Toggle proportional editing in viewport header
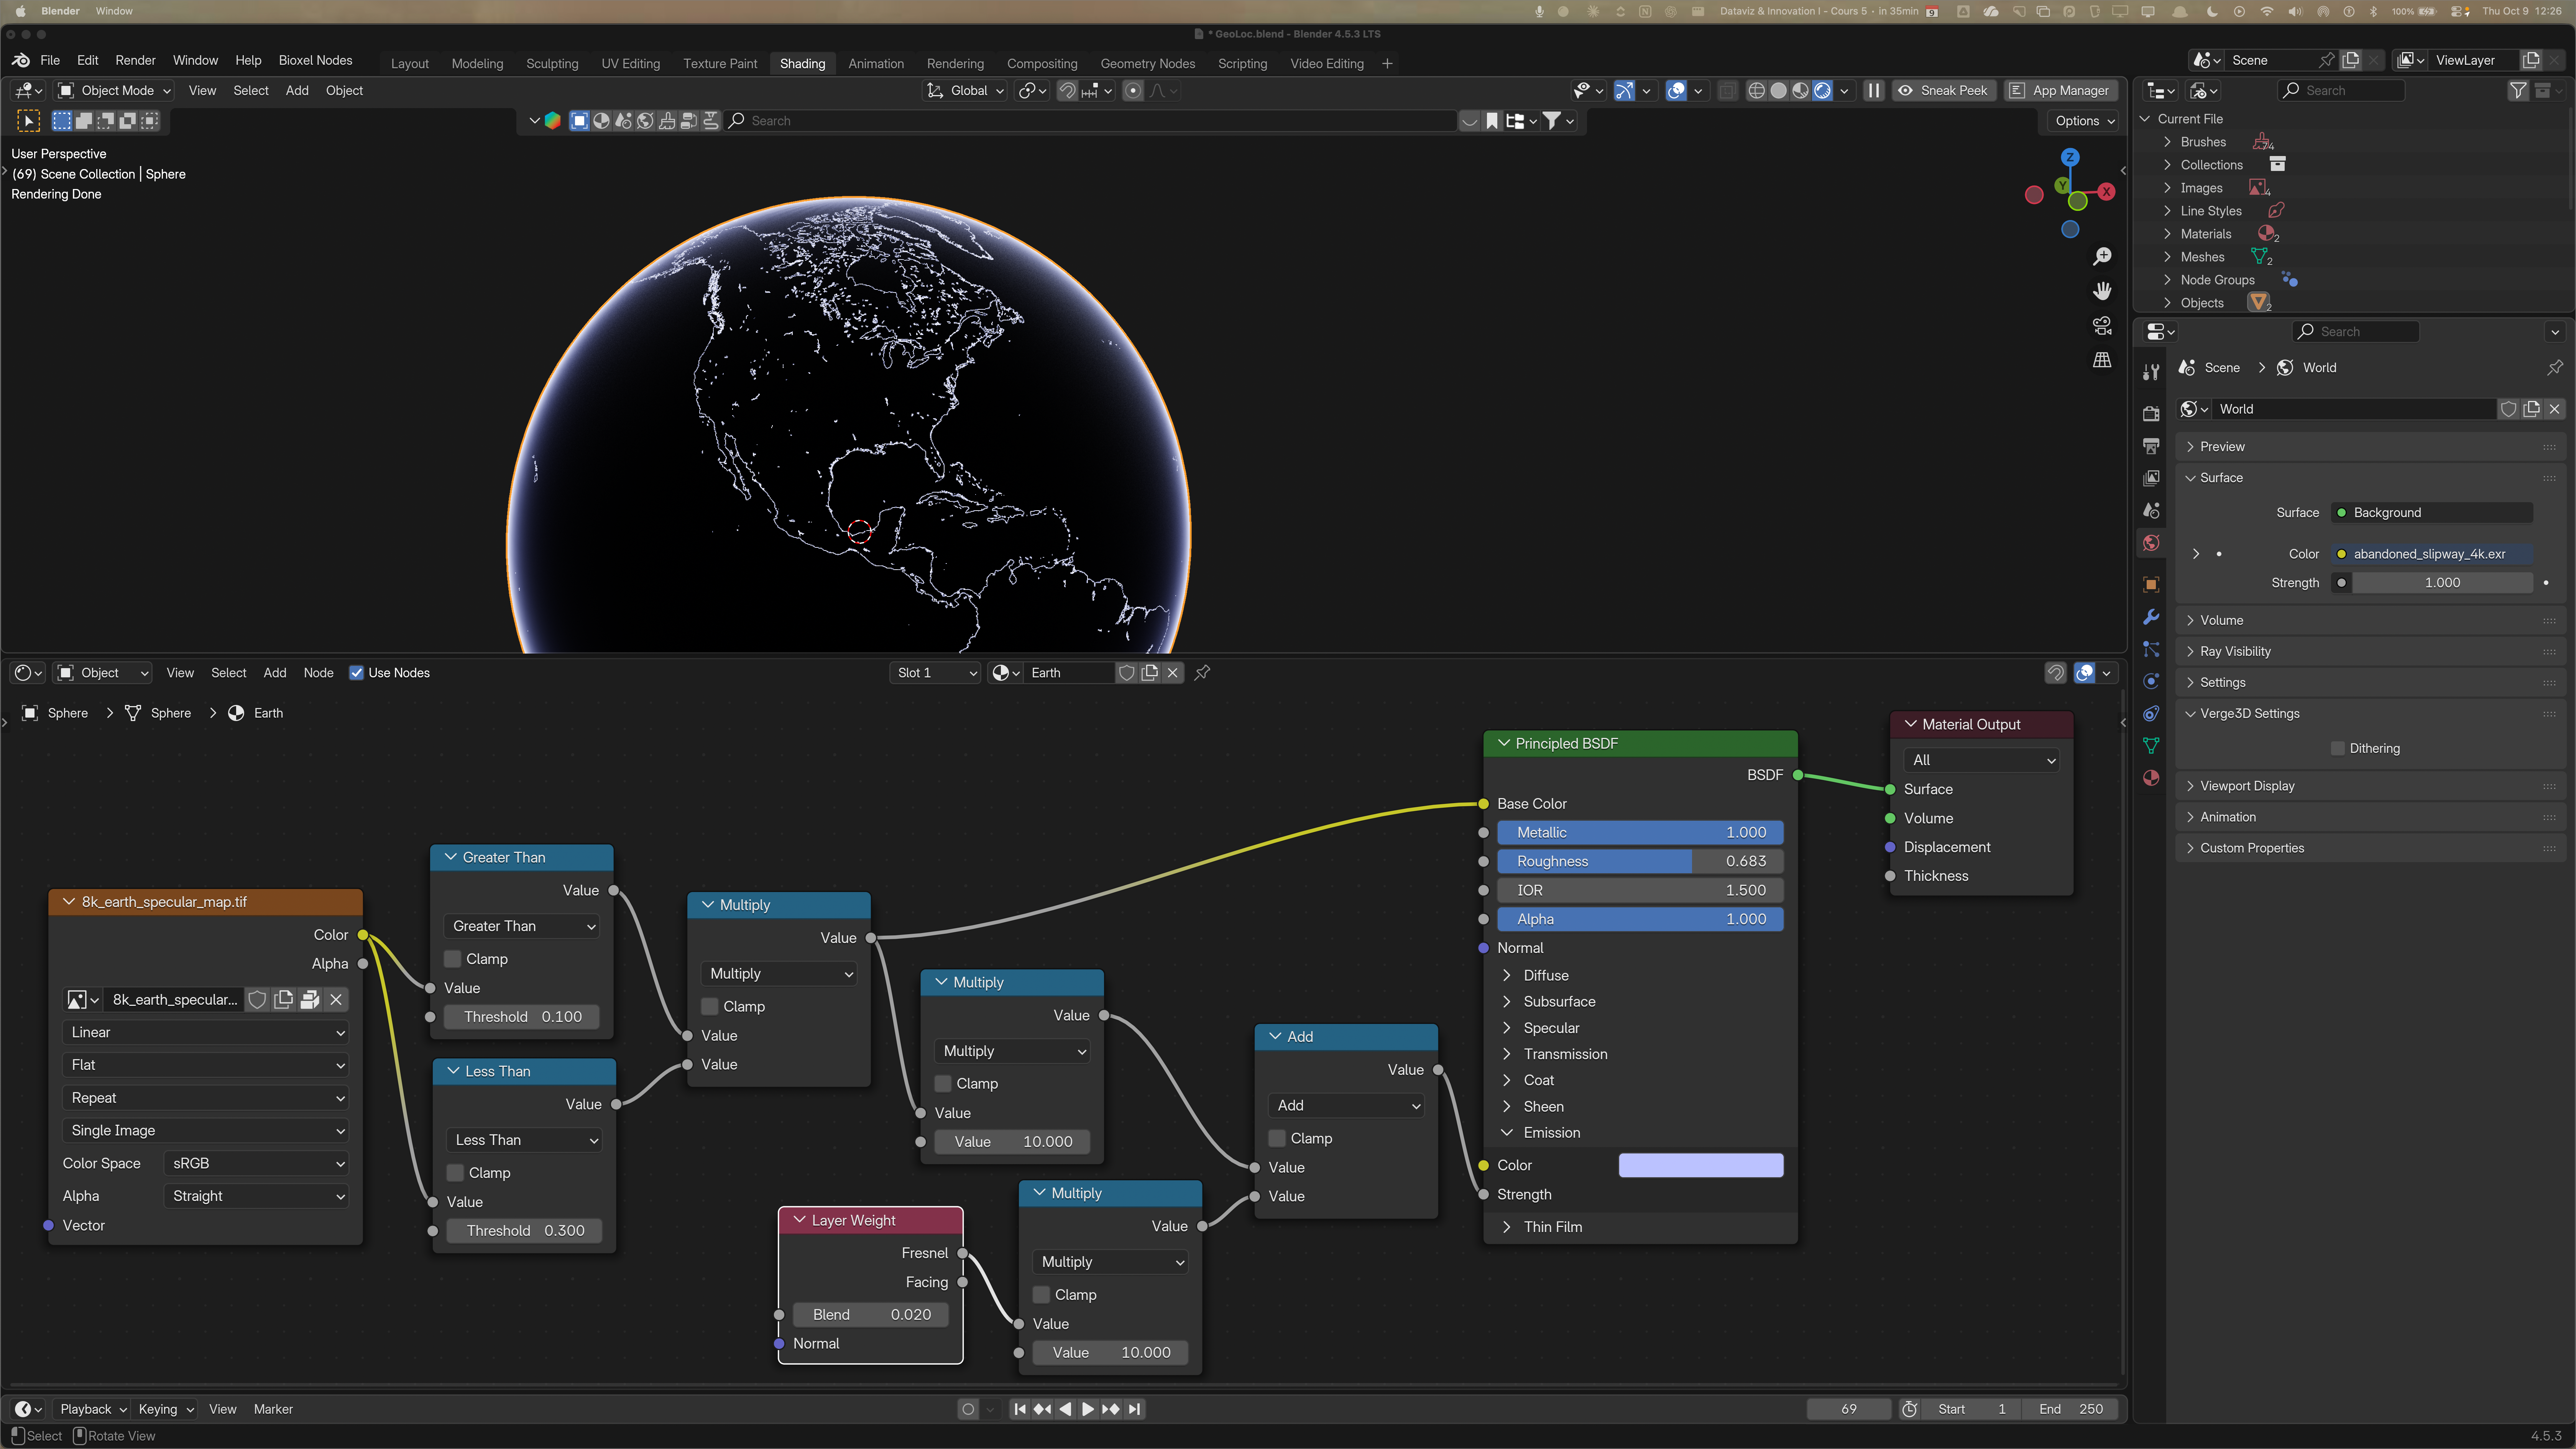 tap(1133, 91)
